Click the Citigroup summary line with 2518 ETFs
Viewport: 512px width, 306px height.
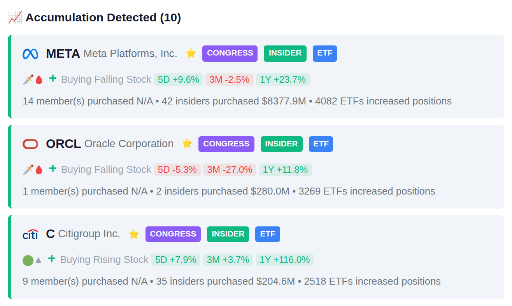231,282
